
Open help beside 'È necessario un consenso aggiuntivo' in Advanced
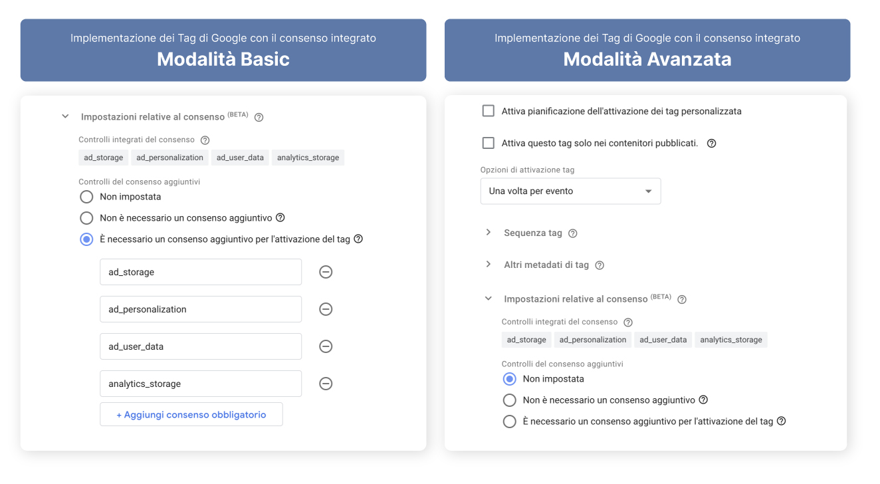point(781,421)
